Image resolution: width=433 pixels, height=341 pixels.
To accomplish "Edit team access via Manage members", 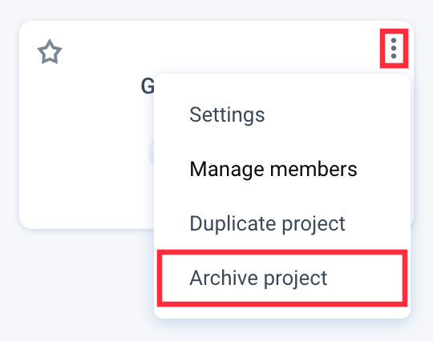I will [x=273, y=169].
